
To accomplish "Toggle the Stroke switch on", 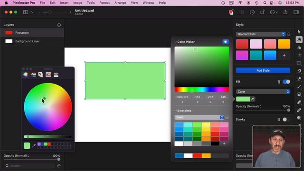I will point(286,119).
